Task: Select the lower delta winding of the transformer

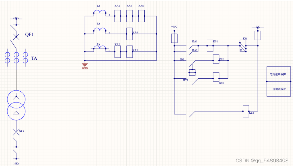Action: [16, 111]
